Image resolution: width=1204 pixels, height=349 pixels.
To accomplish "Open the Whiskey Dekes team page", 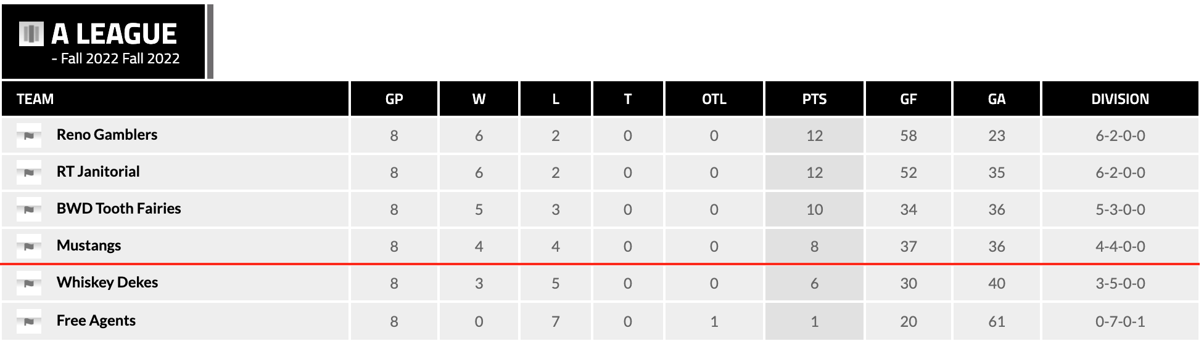I will click(107, 283).
